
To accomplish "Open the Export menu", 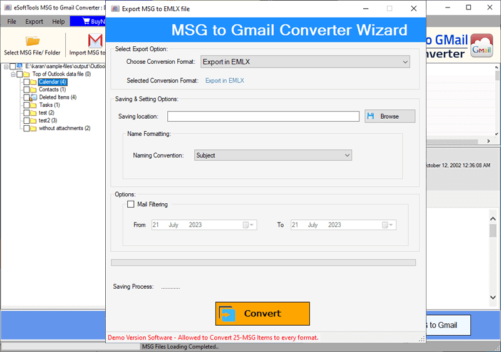I will [34, 21].
